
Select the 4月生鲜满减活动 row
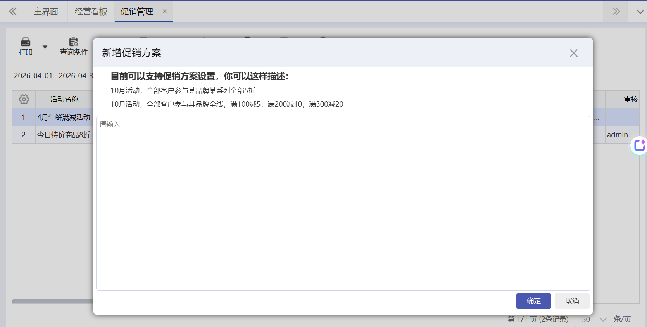point(64,117)
